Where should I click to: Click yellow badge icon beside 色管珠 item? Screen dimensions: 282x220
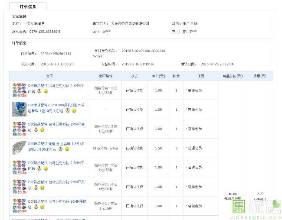pyautogui.click(x=74, y=111)
